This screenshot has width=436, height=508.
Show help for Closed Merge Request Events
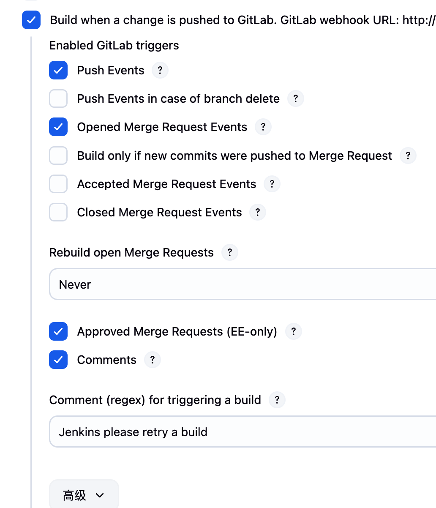[x=257, y=213]
